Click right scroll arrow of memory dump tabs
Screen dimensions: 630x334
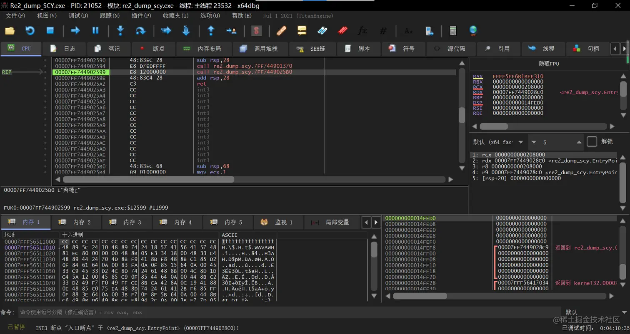[375, 222]
